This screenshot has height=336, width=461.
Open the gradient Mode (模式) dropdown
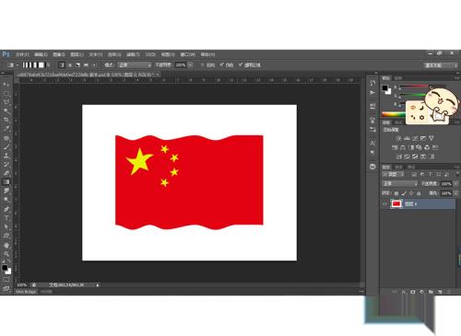click(x=135, y=65)
